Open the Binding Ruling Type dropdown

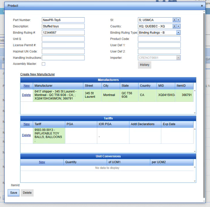178,33
